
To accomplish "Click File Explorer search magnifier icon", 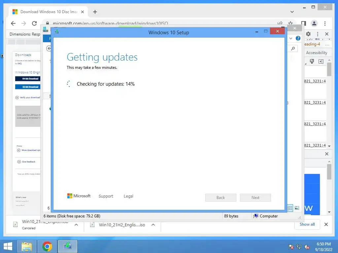I will click(293, 49).
